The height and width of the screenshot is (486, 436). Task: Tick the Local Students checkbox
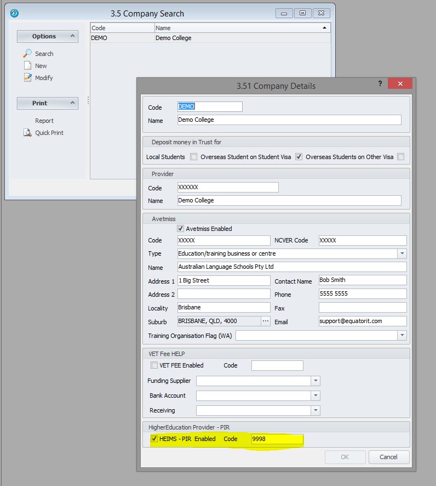[193, 157]
